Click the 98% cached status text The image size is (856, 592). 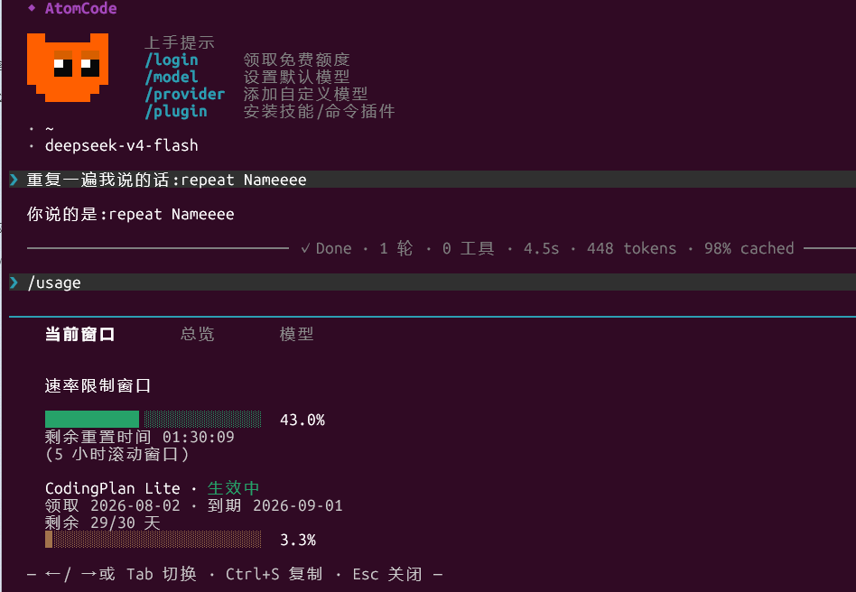749,249
